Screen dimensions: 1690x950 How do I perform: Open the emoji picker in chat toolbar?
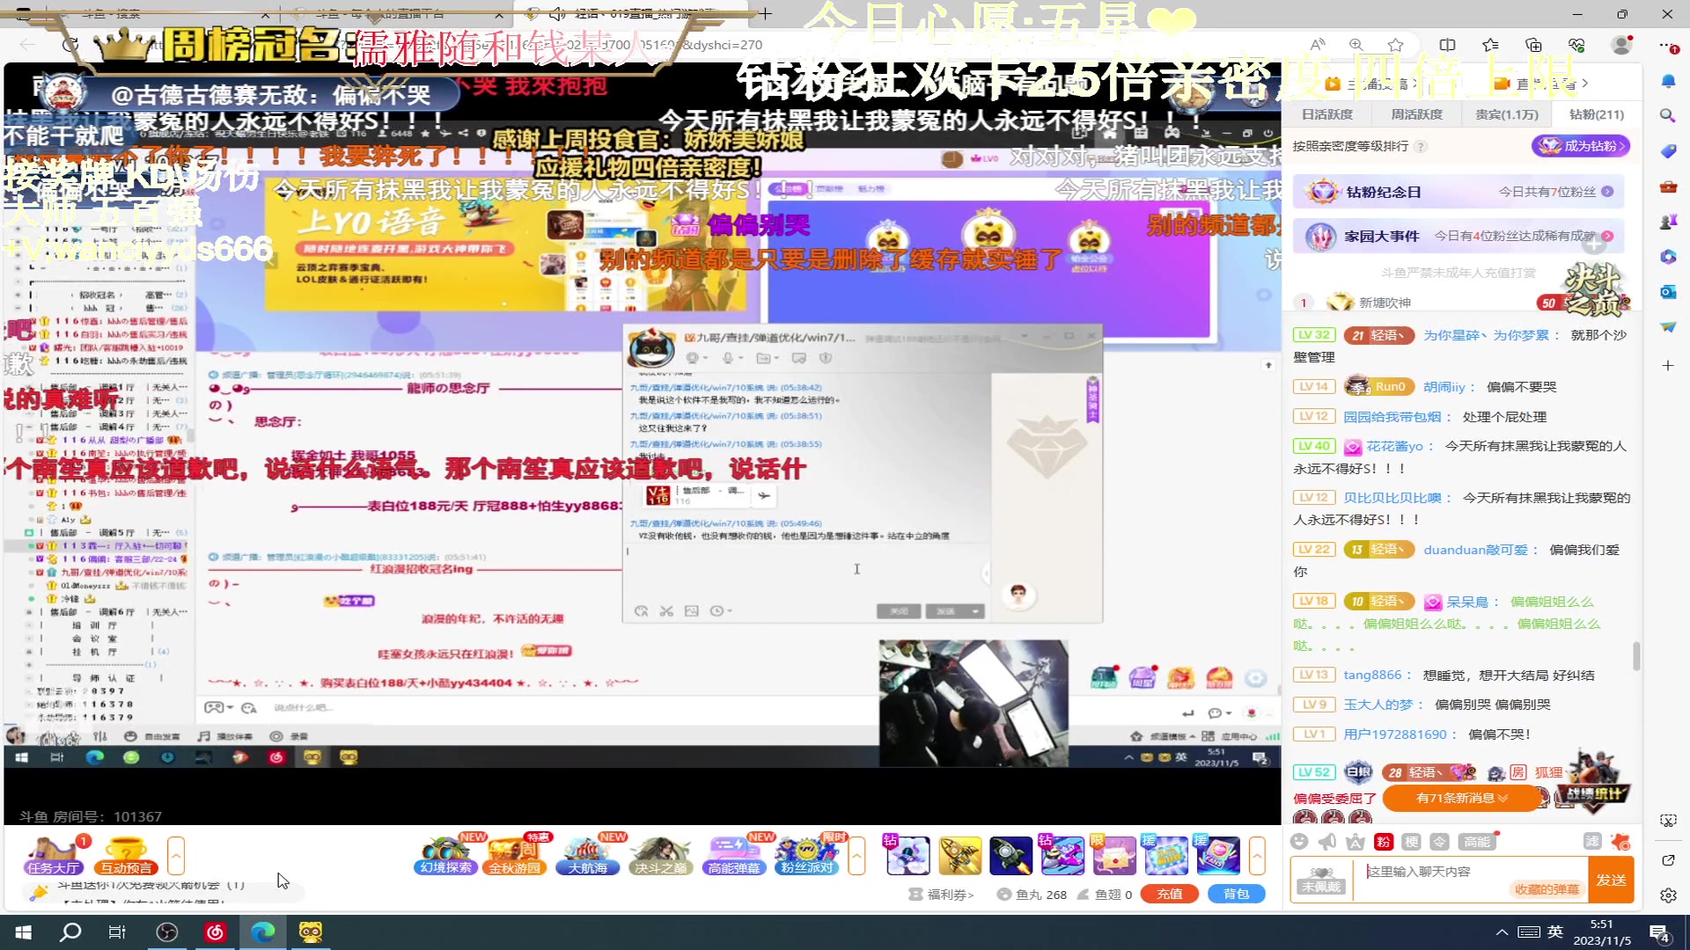pos(1299,842)
